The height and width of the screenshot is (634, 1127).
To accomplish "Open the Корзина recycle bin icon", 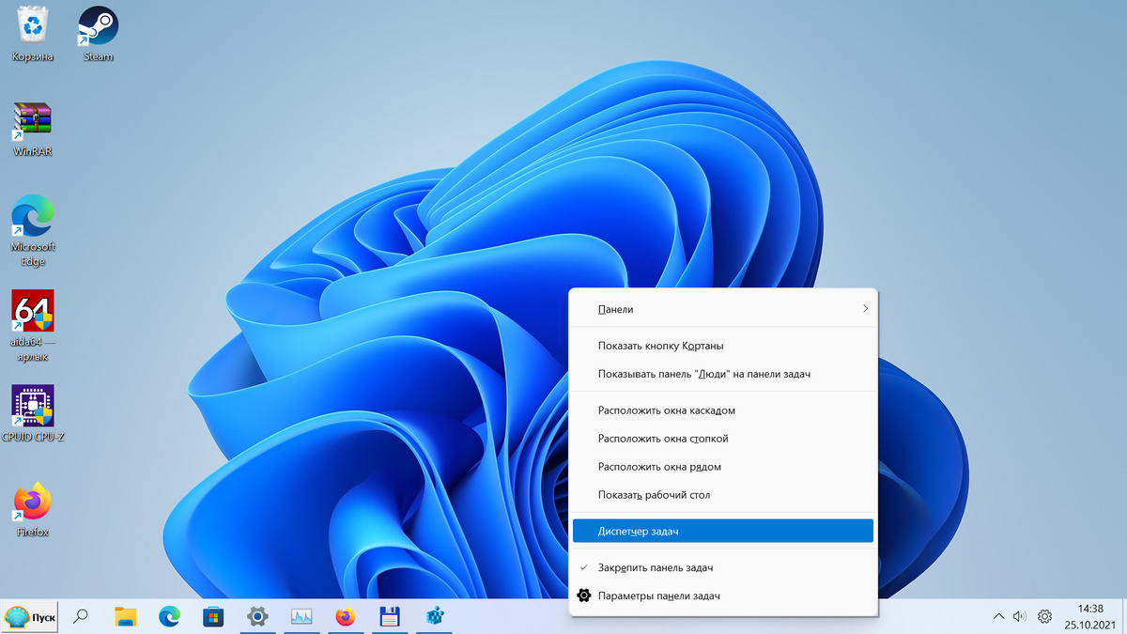I will coord(33,33).
